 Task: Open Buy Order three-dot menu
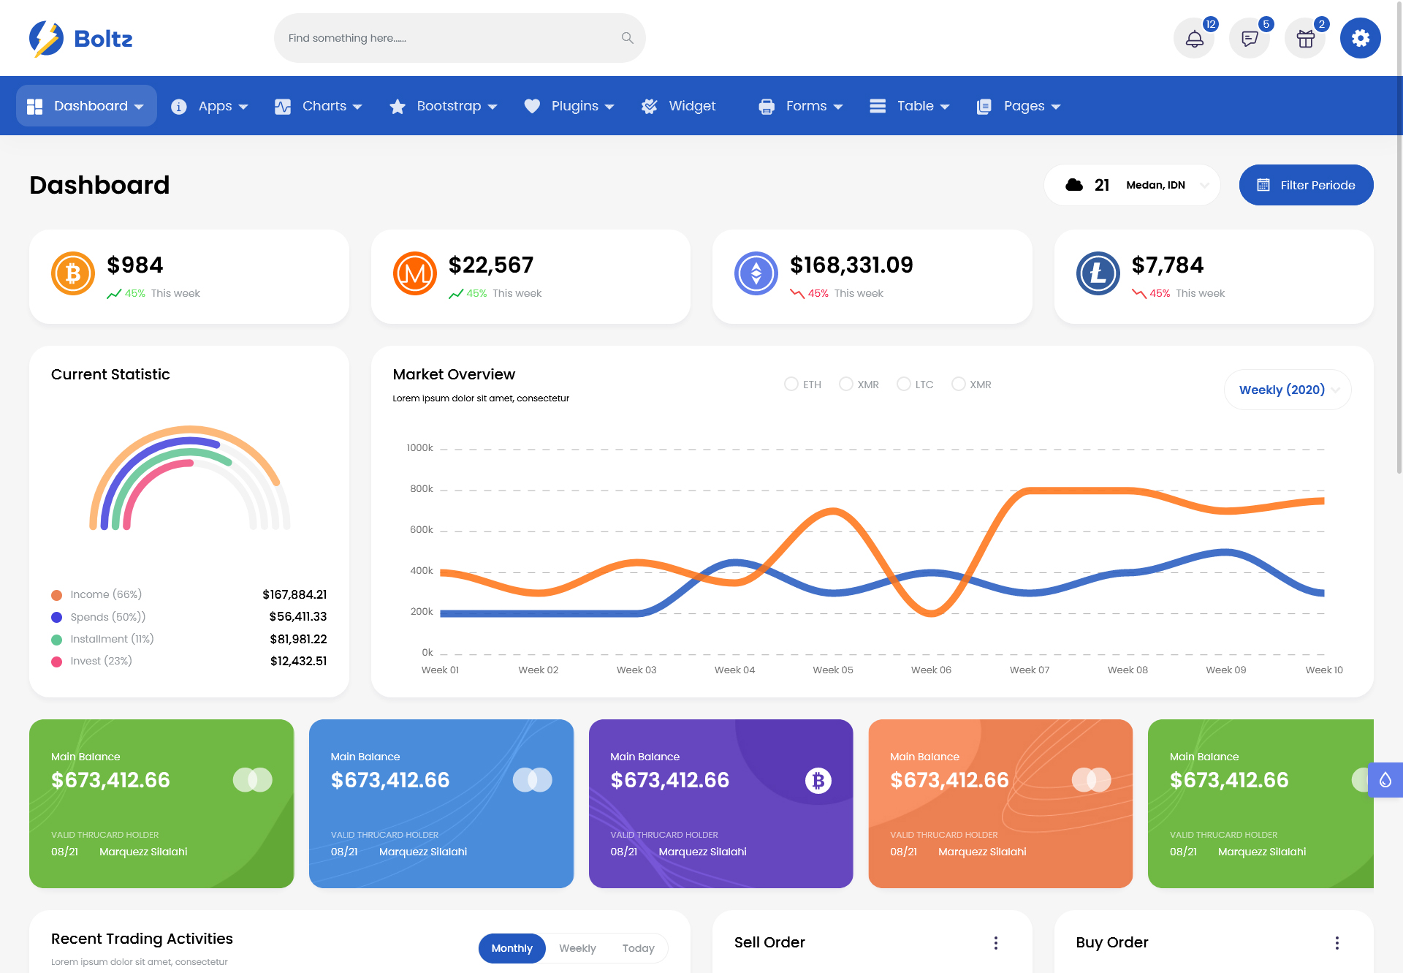click(1337, 943)
